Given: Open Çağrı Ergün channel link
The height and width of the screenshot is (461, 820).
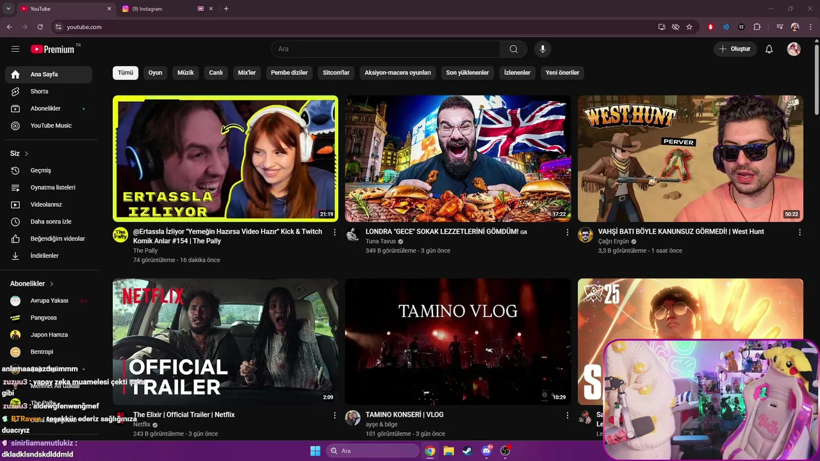Looking at the screenshot, I should pyautogui.click(x=613, y=241).
